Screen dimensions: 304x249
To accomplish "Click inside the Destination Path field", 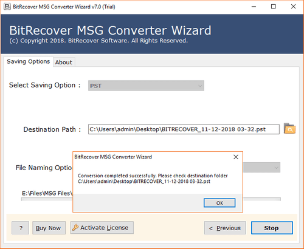I will 184,129.
